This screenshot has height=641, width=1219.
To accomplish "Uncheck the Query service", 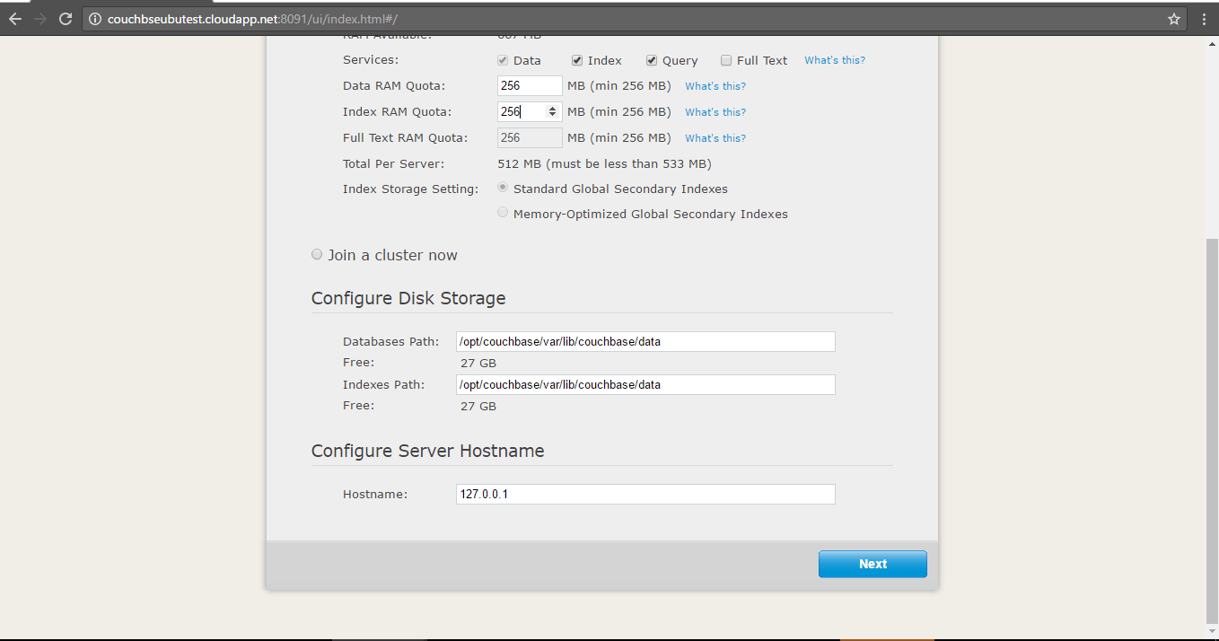I will point(652,59).
